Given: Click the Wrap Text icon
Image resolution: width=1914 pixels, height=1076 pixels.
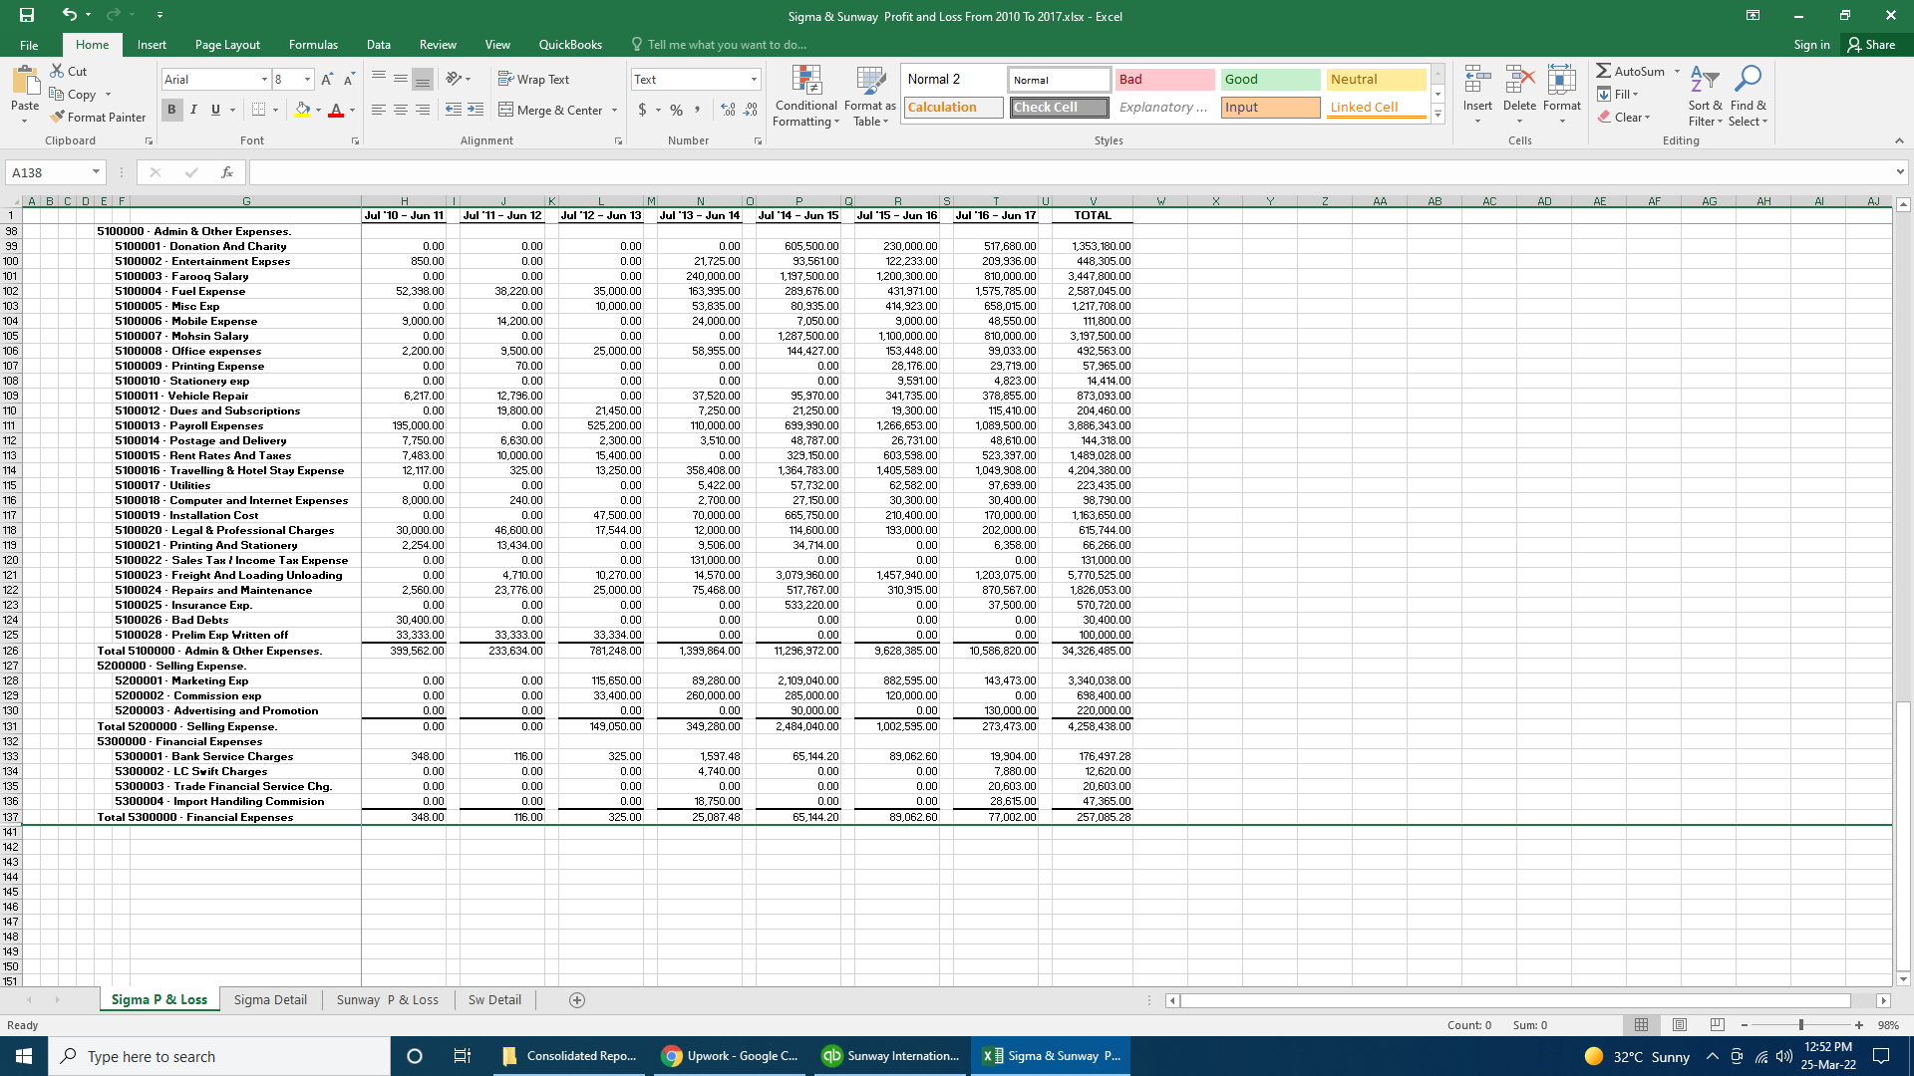Looking at the screenshot, I should click(535, 79).
